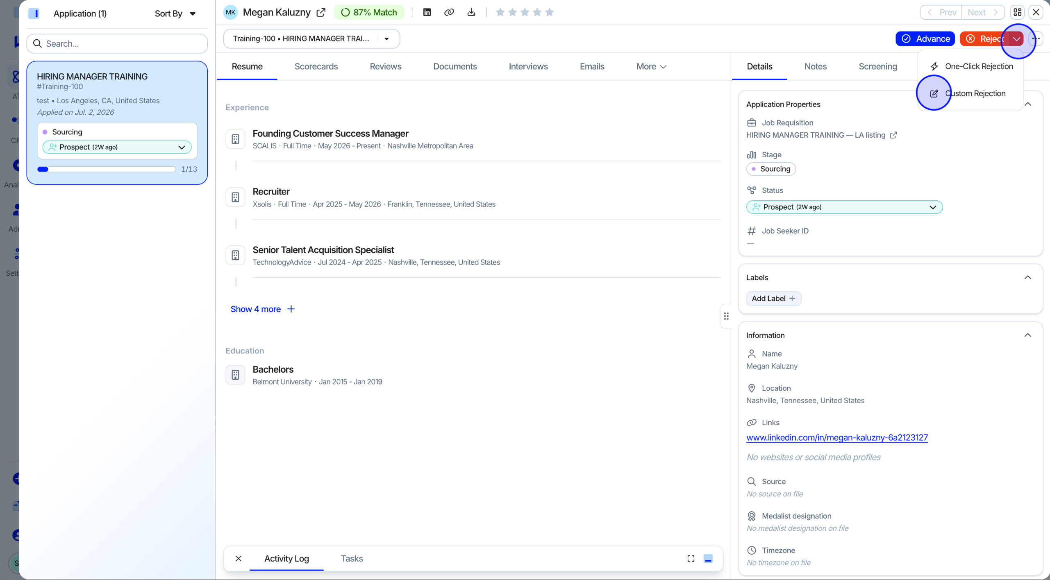Open the three-dot more actions menu
The height and width of the screenshot is (580, 1050).
pyautogui.click(x=1036, y=39)
